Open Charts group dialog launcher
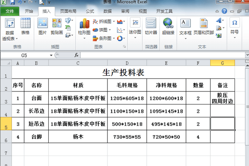Image resolution: width=249 pixels, height=166 pixels. pos(124,46)
